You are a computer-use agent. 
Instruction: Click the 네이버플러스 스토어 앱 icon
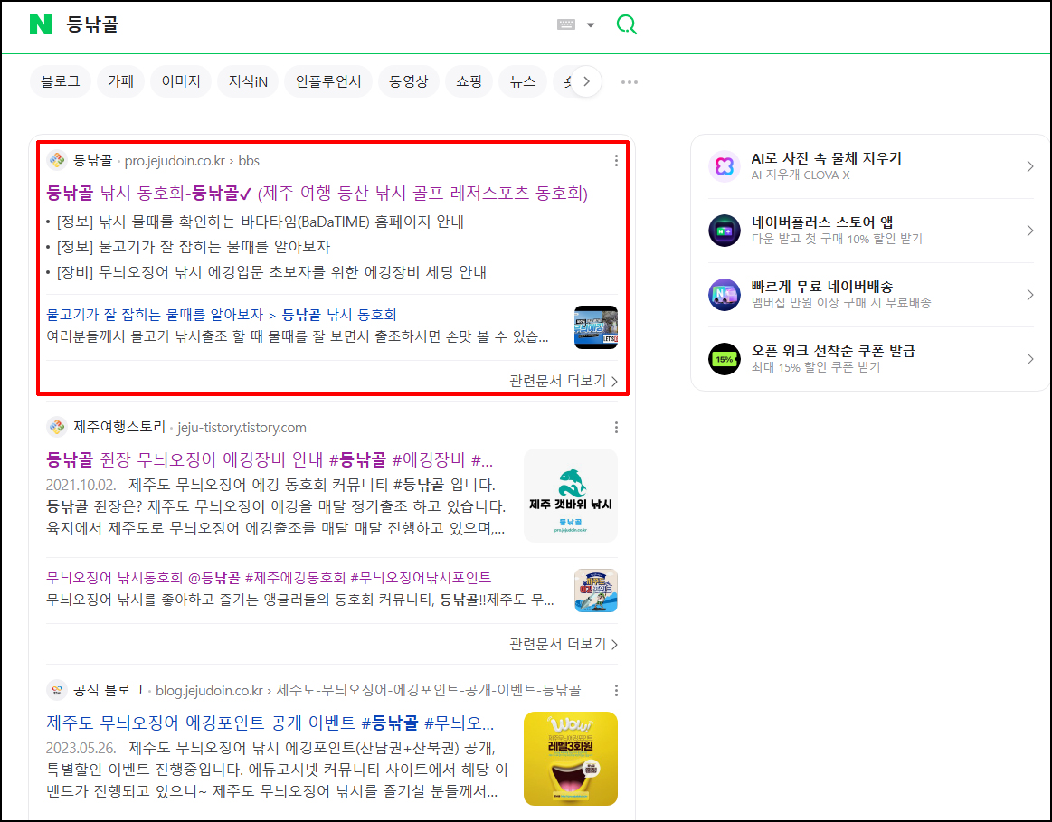(725, 231)
